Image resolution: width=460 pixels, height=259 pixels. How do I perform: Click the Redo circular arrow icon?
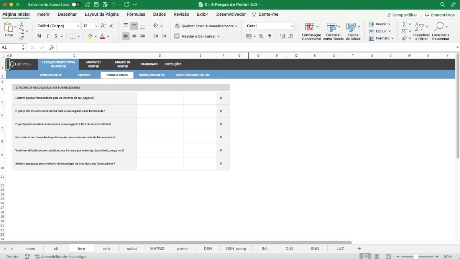[127, 5]
